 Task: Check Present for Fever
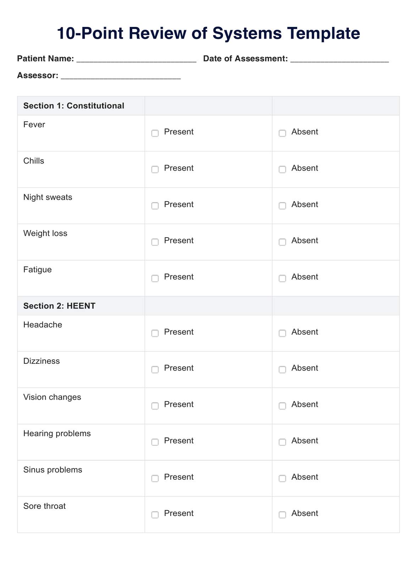click(155, 133)
